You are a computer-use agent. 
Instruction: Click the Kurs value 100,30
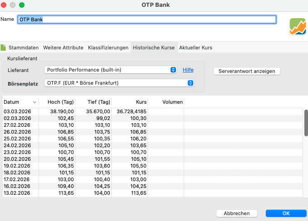(x=138, y=118)
